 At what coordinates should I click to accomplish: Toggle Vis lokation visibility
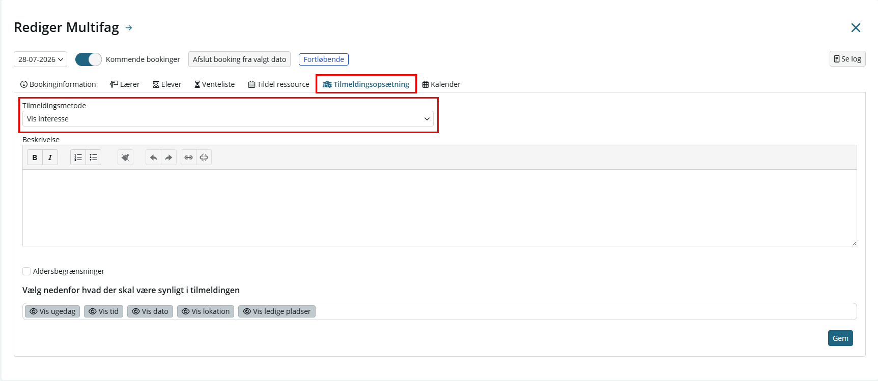206,311
